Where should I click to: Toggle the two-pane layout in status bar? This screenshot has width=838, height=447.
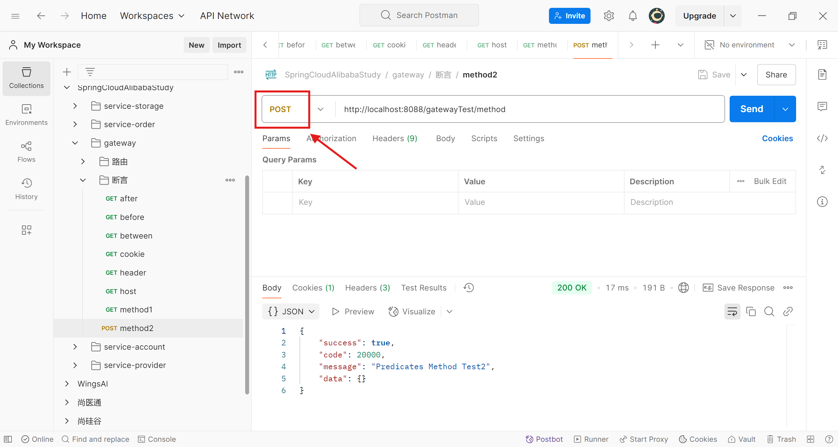pyautogui.click(x=811, y=439)
